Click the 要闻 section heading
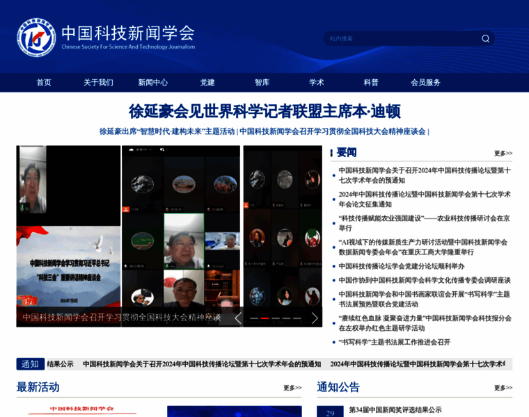 click(x=347, y=153)
